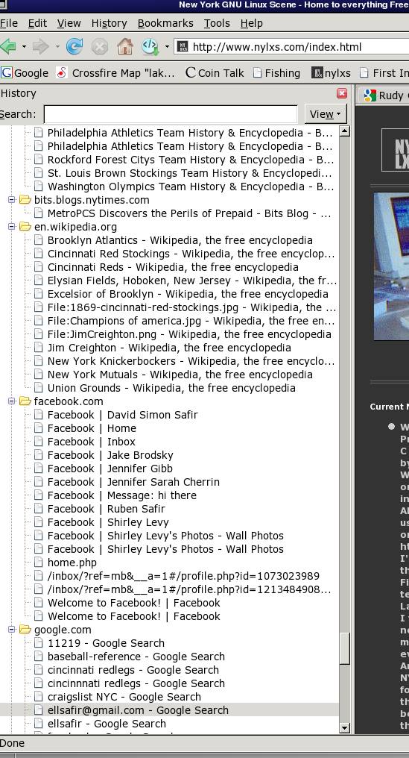Open the Help menu
The height and width of the screenshot is (758, 409).
[x=252, y=23]
